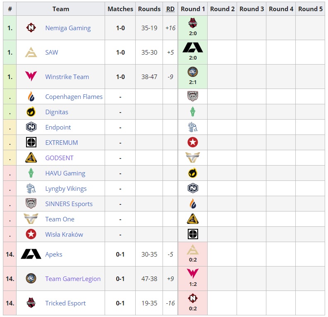Go to the HAVU Gaming team page
328x317 pixels.
65,173
